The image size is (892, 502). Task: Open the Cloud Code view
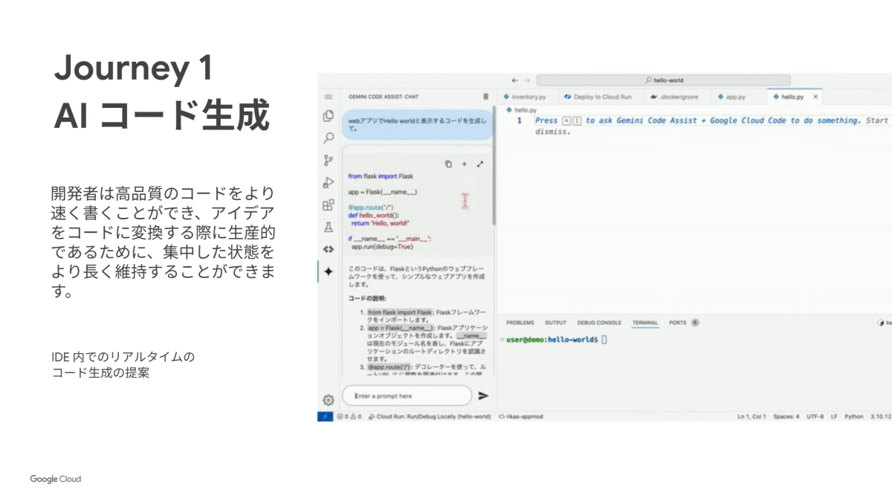click(328, 249)
